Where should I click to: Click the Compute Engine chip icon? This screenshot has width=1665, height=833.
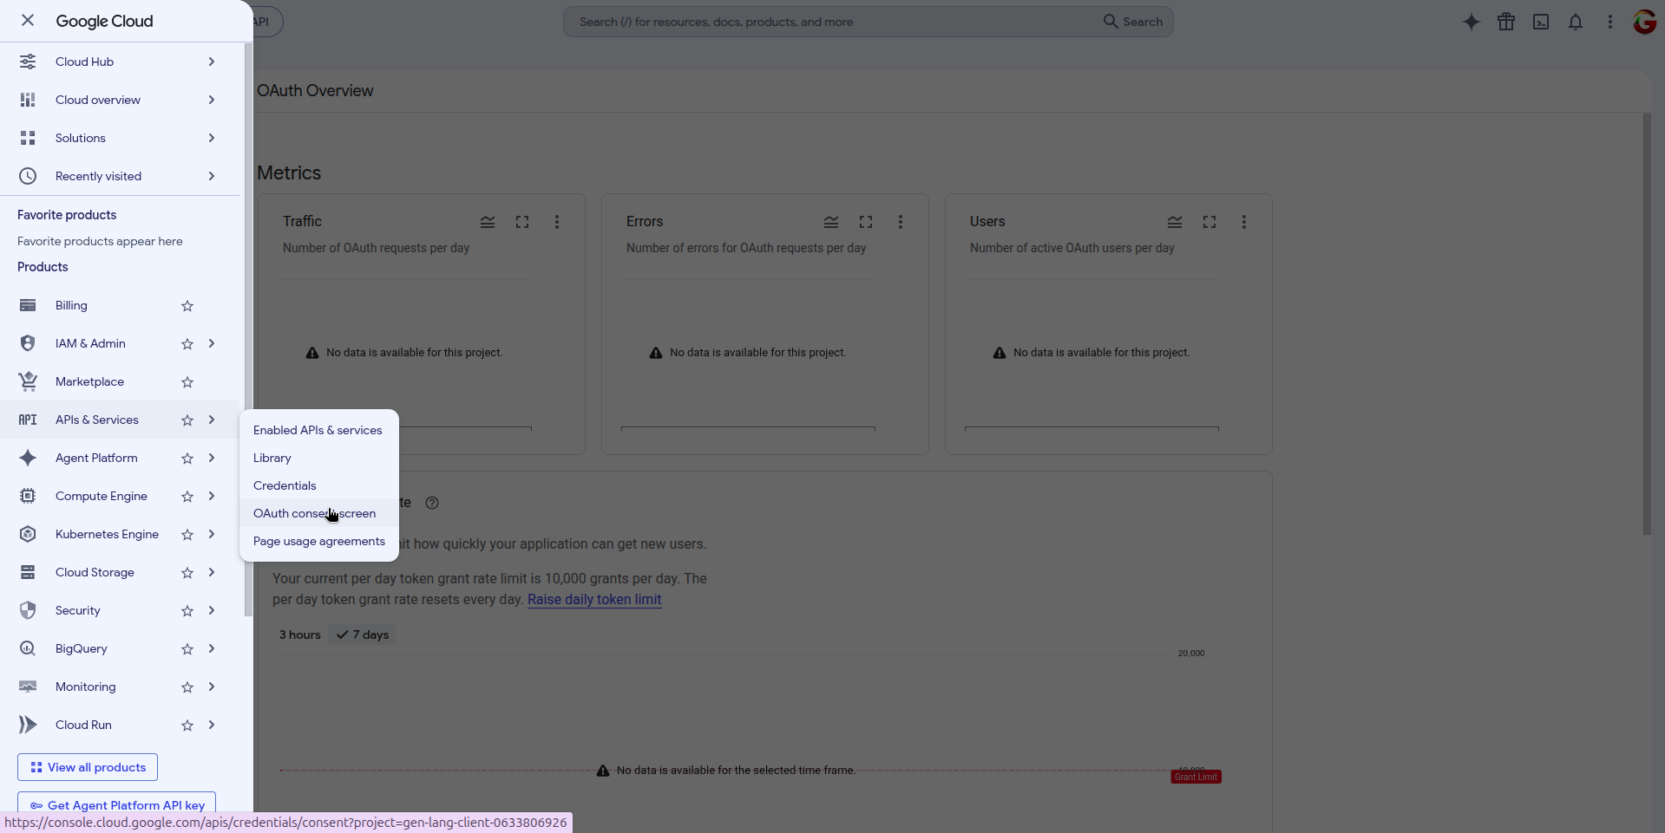(x=28, y=496)
